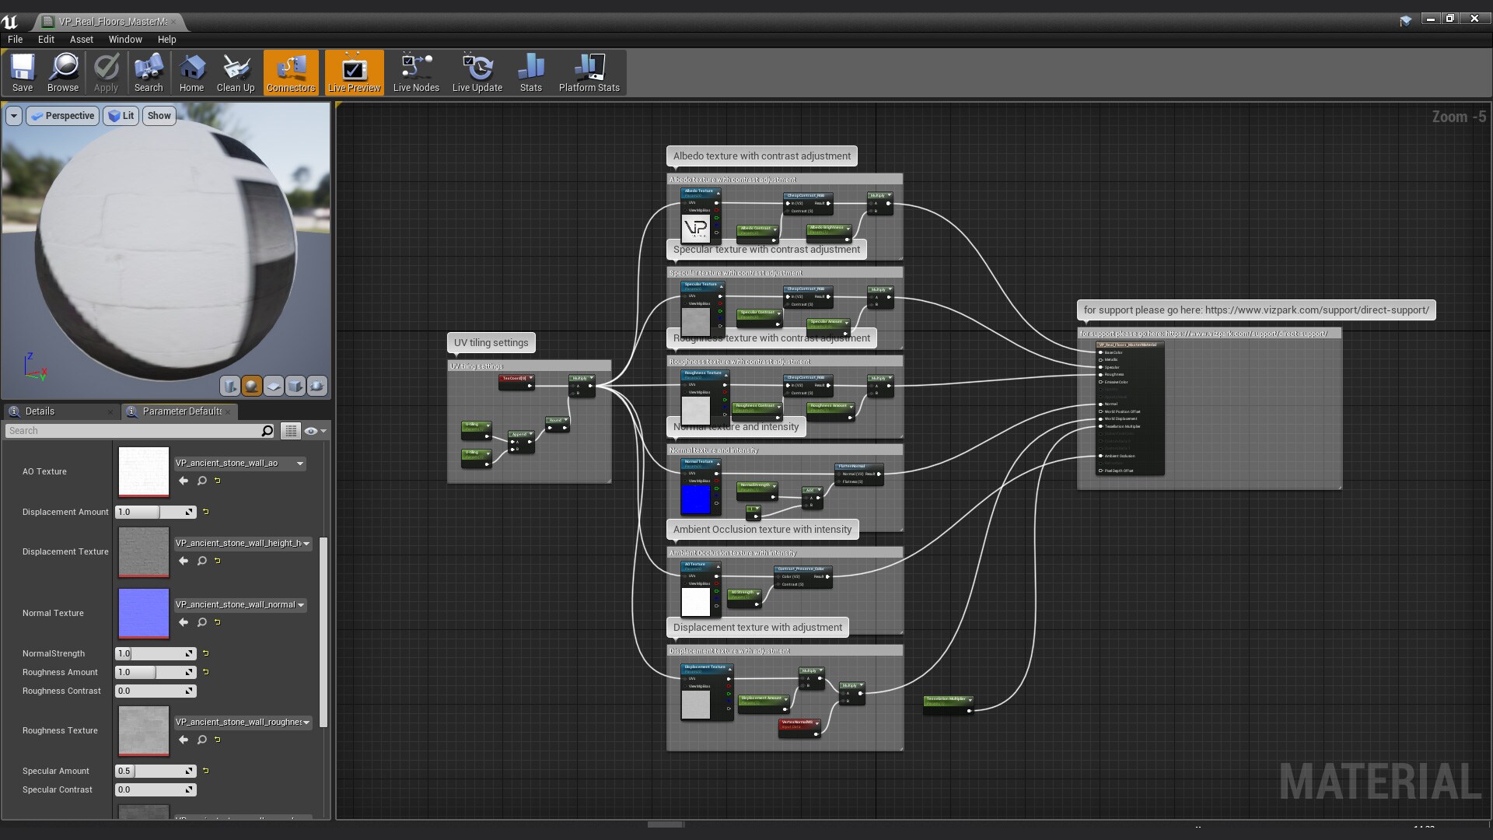This screenshot has width=1493, height=840.
Task: Open the AO Texture asset dropdown
Action: click(x=299, y=464)
